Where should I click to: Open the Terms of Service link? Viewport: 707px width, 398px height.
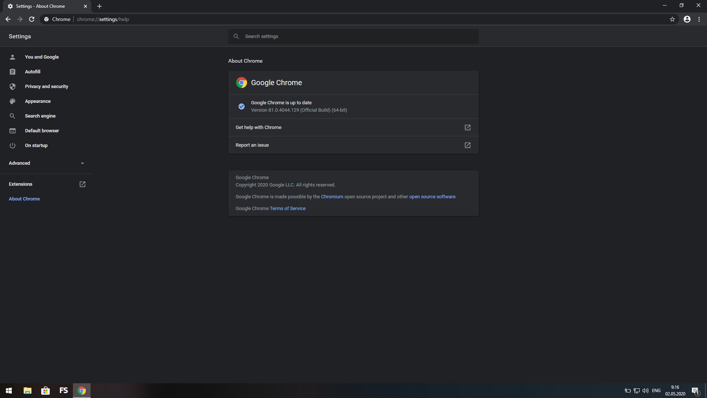point(288,208)
